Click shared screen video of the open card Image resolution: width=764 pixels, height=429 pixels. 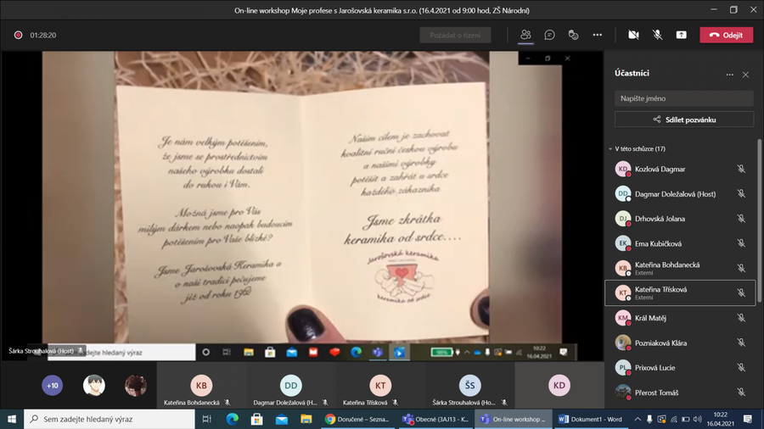pyautogui.click(x=302, y=206)
